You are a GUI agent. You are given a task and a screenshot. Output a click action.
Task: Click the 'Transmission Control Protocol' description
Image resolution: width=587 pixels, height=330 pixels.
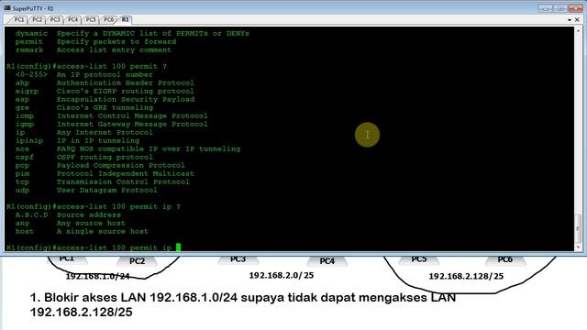[x=123, y=181]
